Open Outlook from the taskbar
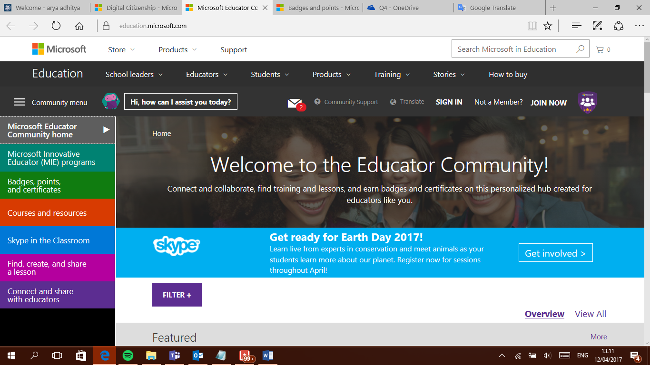 (x=197, y=355)
